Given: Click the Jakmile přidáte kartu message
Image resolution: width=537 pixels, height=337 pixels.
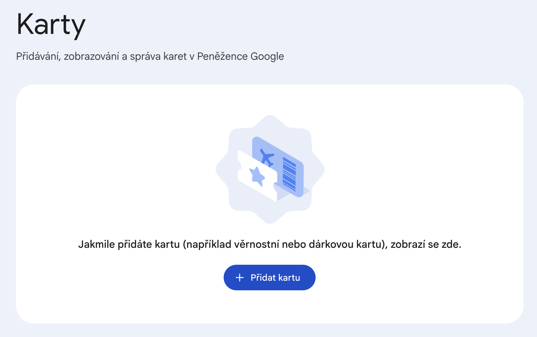Looking at the screenshot, I should (270, 245).
